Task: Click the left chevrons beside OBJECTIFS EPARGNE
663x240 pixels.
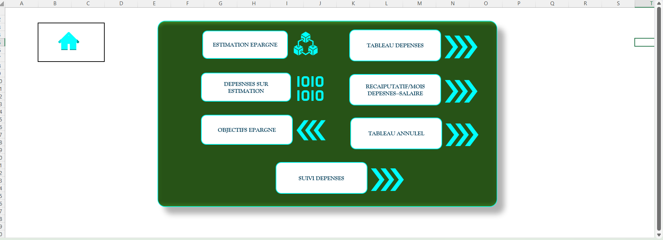Action: (x=311, y=130)
